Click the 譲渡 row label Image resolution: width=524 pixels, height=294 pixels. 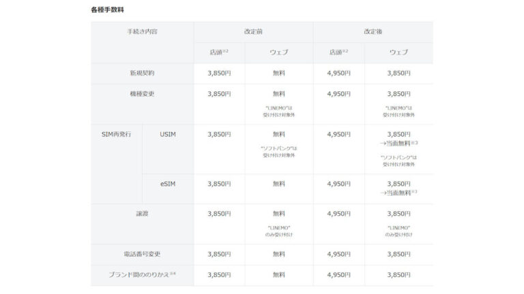(x=142, y=213)
